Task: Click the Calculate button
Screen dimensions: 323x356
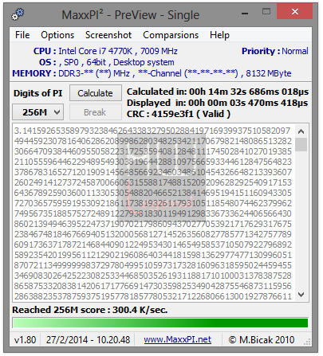Action: pyautogui.click(x=96, y=93)
